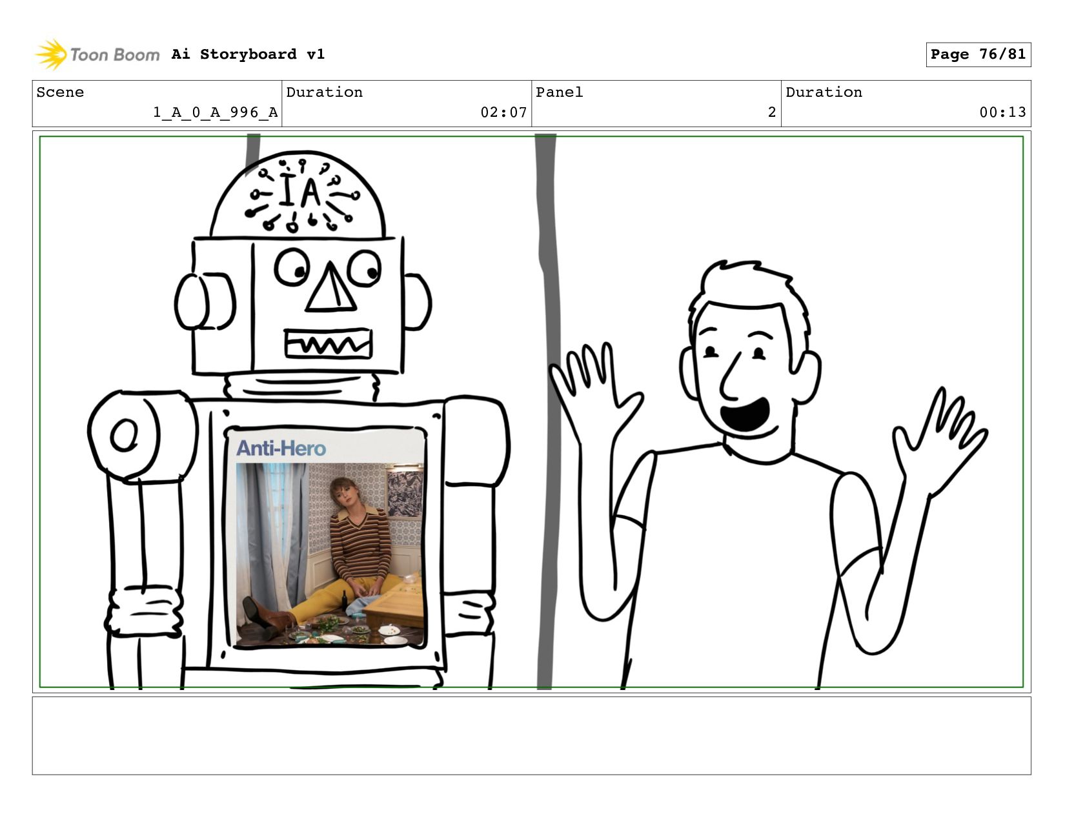Click the Toon Boom logo

(97, 54)
